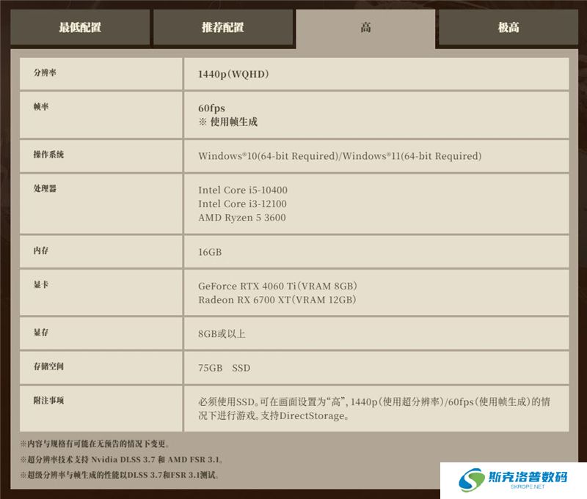Click the 75GB SSD storage value
Screen dimensions: 587x499
click(224, 368)
